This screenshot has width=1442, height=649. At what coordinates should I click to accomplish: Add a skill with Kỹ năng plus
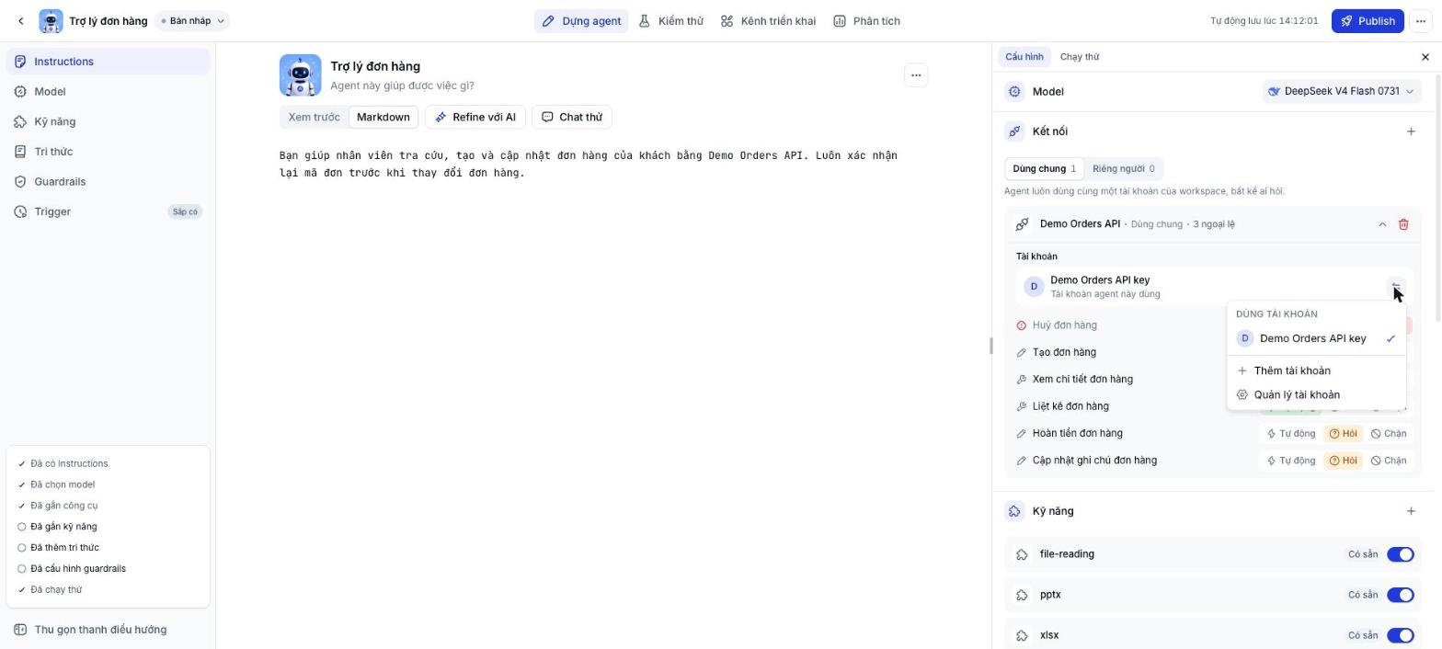pyautogui.click(x=1411, y=511)
